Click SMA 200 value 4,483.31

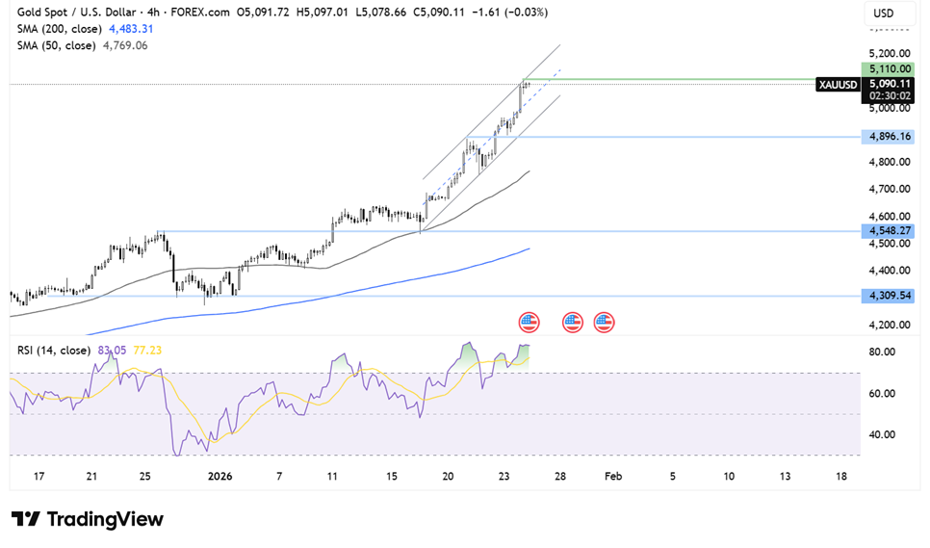click(x=131, y=29)
